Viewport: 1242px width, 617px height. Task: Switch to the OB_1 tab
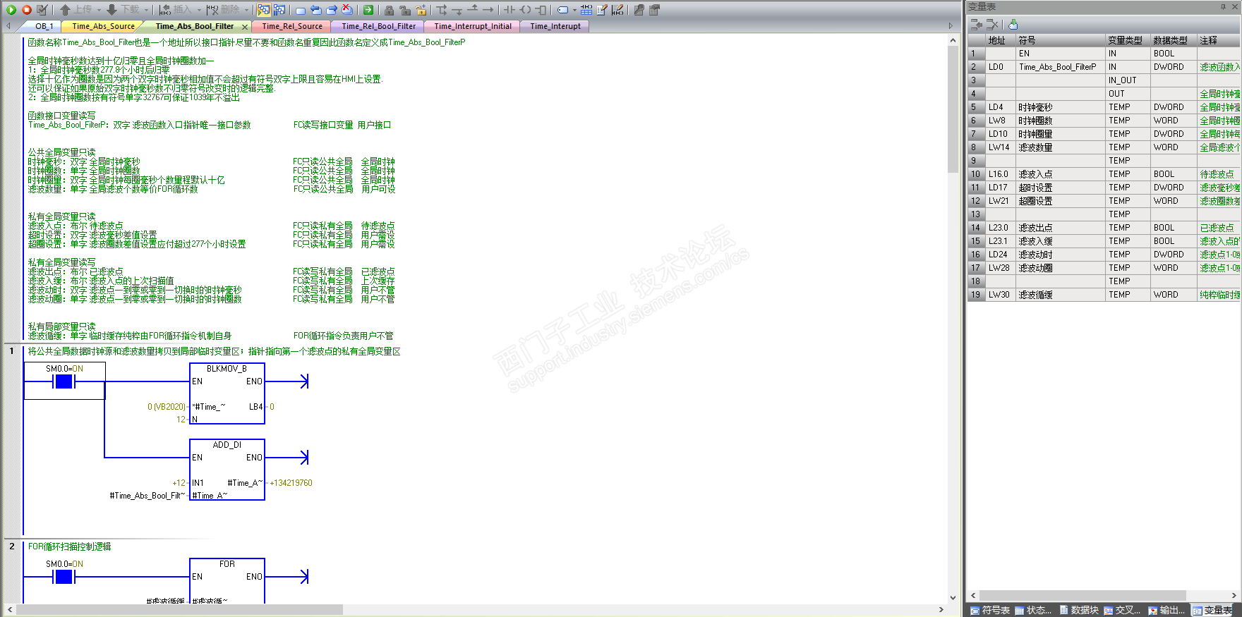click(x=44, y=26)
